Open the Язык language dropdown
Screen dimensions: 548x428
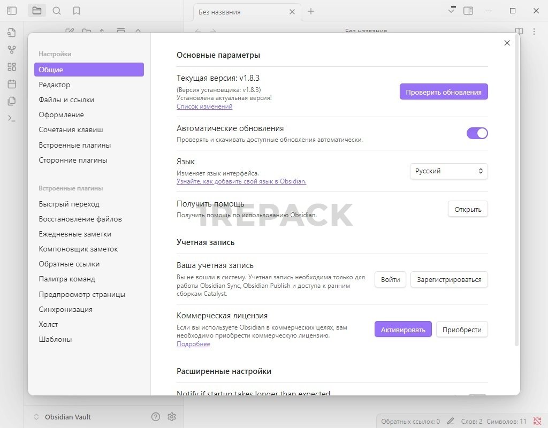pyautogui.click(x=449, y=171)
